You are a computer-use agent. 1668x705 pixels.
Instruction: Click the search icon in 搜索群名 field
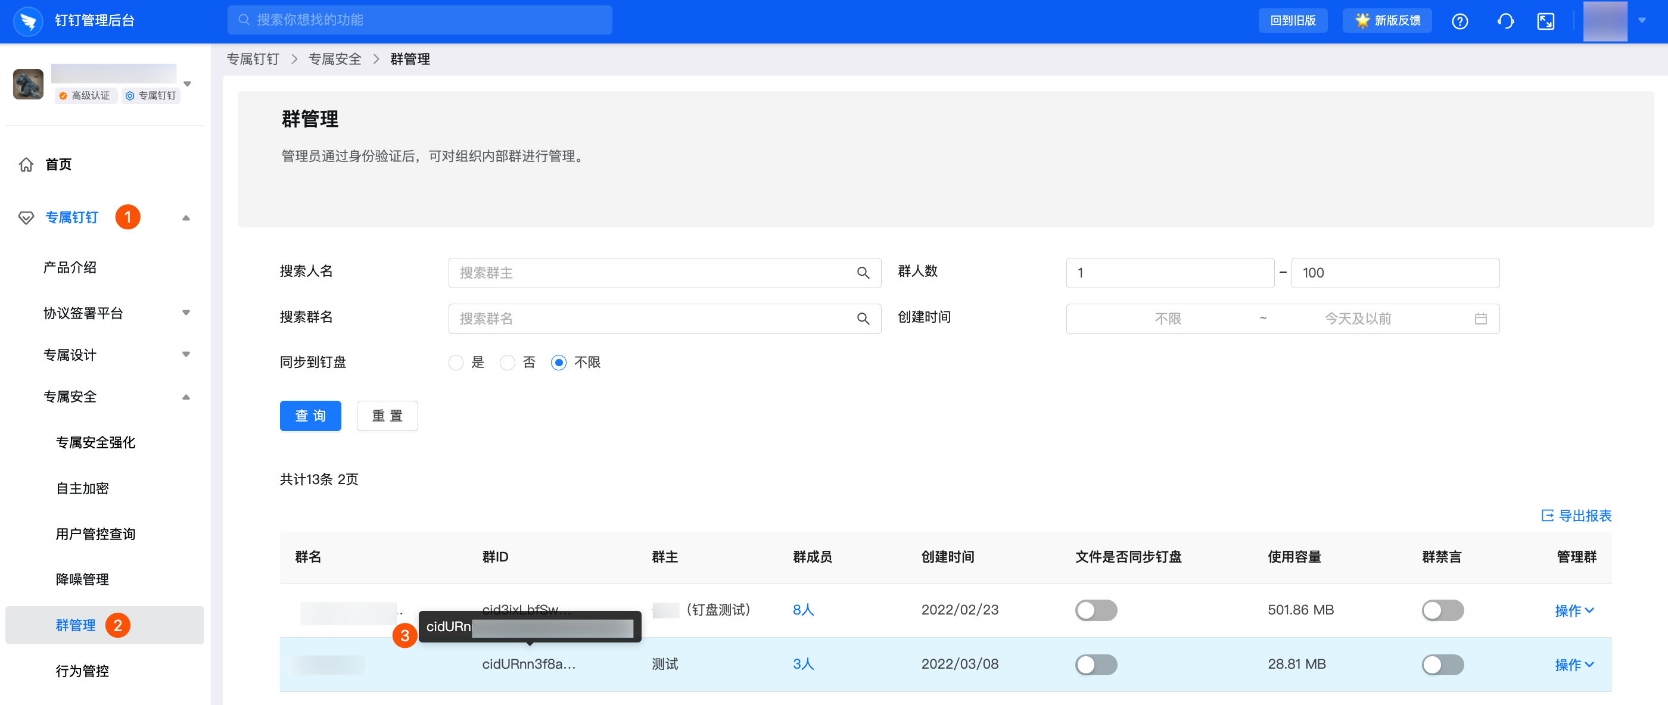coord(863,319)
